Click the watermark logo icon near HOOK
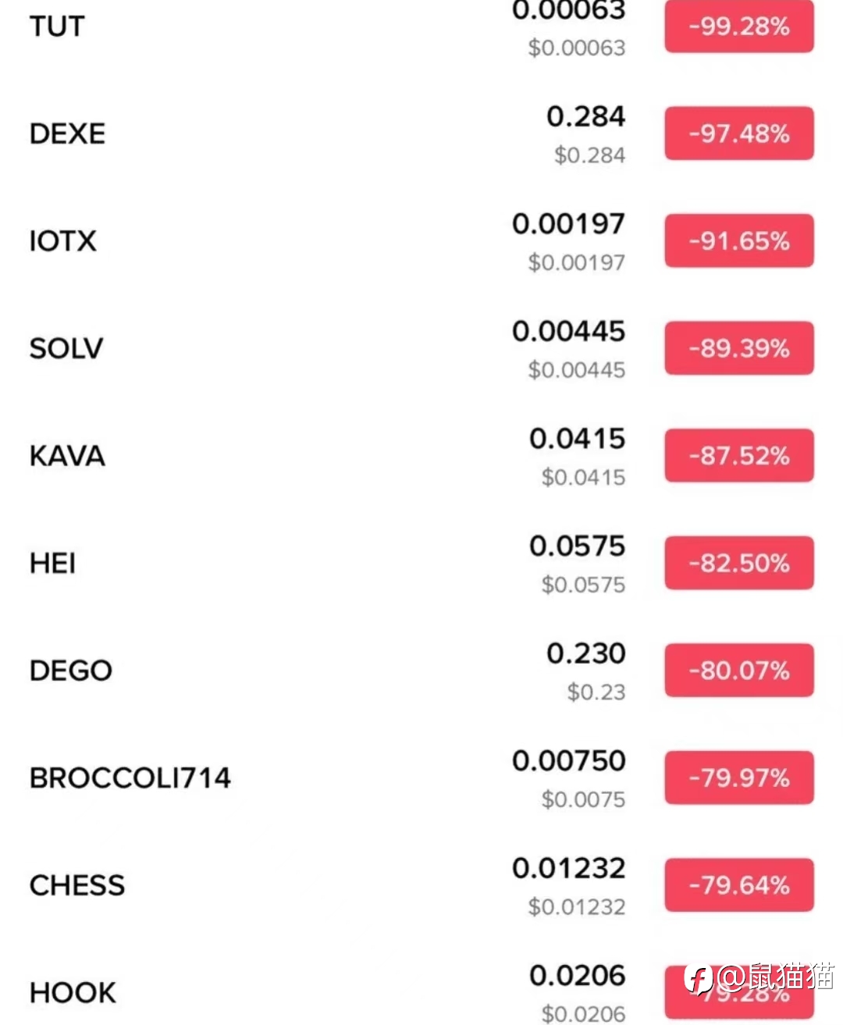Image resolution: width=843 pixels, height=1025 pixels. [699, 979]
